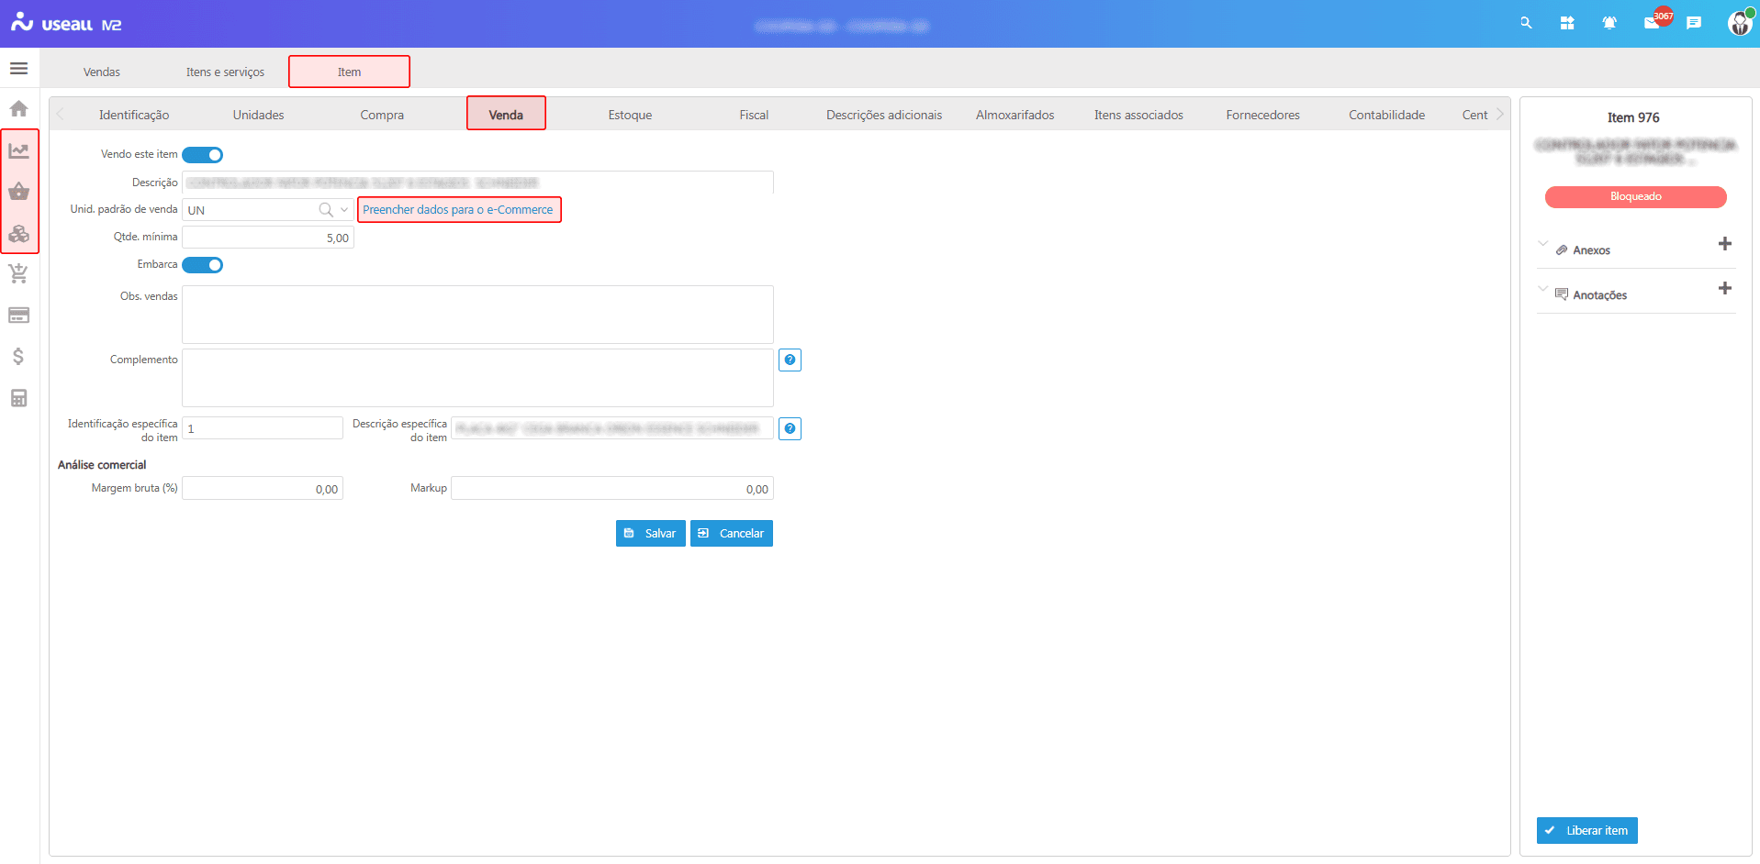Click the search magnifier in the top bar
The width and height of the screenshot is (1760, 864).
[x=1526, y=23]
